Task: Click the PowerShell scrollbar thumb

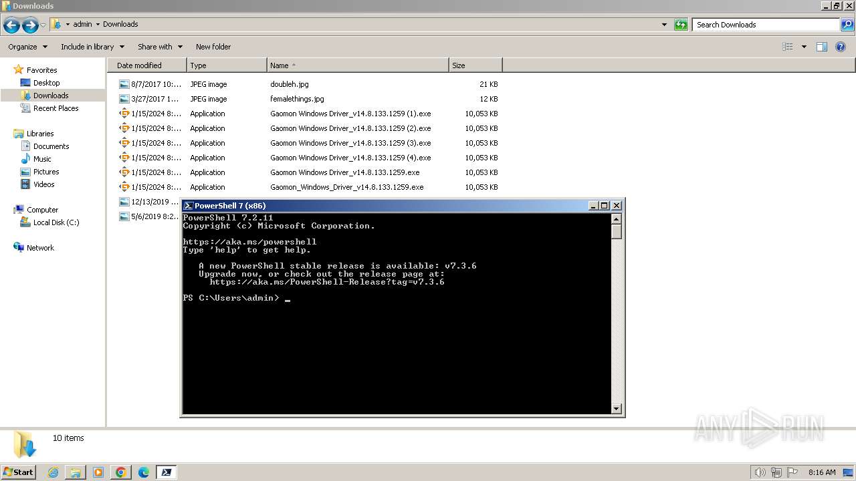Action: [x=617, y=232]
